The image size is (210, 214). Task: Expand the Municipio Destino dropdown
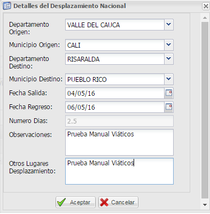coord(169,79)
